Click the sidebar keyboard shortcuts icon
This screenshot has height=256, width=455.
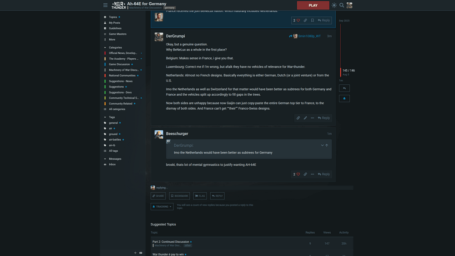pos(141,253)
